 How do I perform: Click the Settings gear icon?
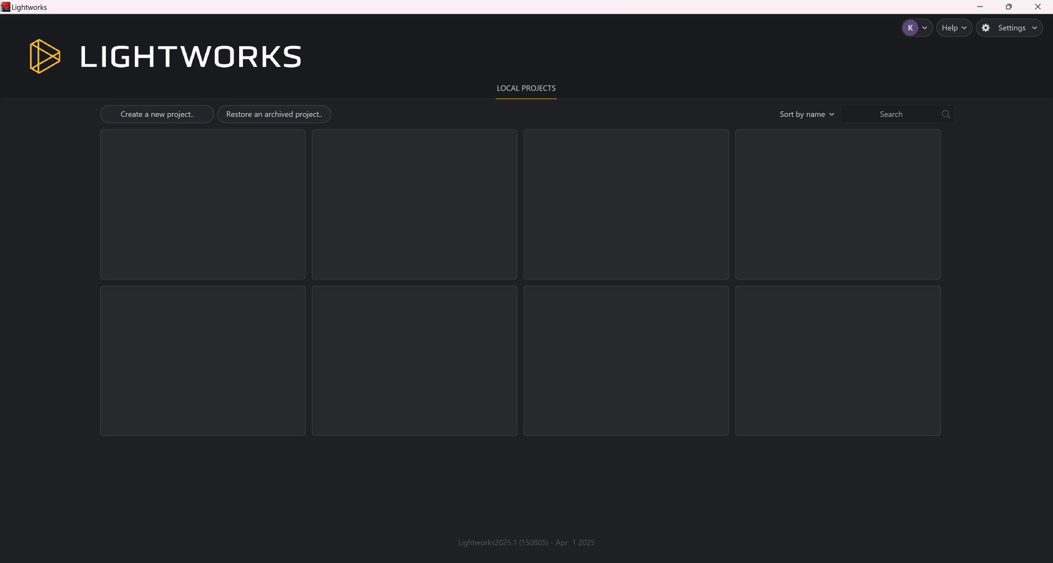[986, 28]
